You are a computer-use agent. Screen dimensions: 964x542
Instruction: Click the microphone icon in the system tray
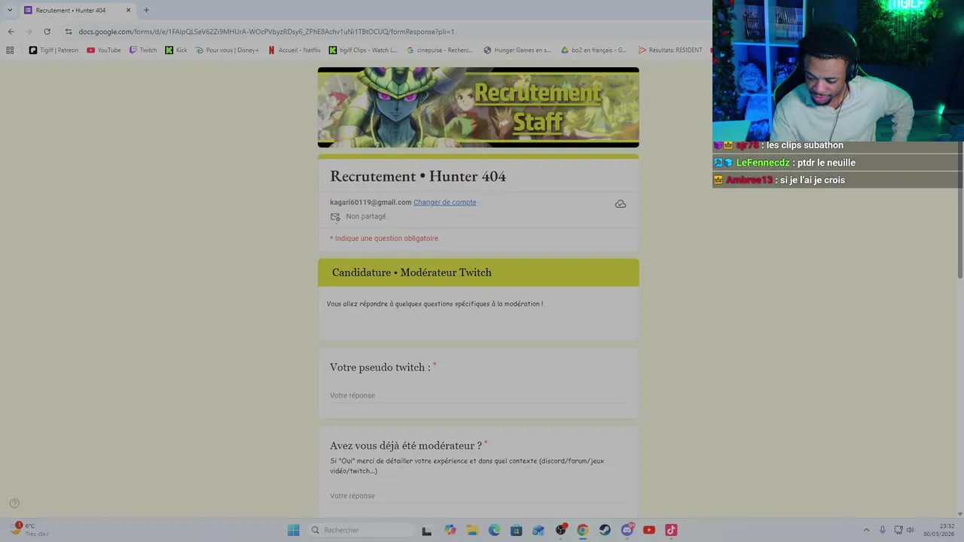883,530
